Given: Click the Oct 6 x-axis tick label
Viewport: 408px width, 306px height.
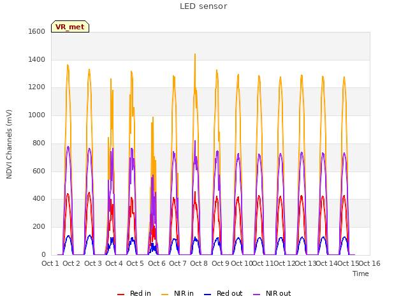Looking at the screenshot, I should pos(157,263).
